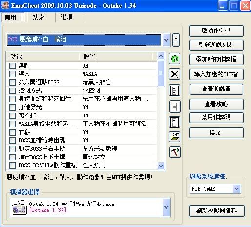The image size is (251, 227).
Task: Open the 選項 tab
Action: (x=67, y=17)
